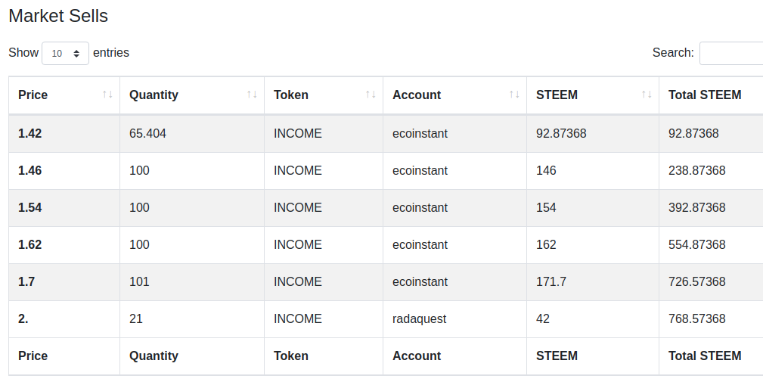This screenshot has height=382, width=763.
Task: Click Token column sort arrows icon
Action: [x=371, y=95]
